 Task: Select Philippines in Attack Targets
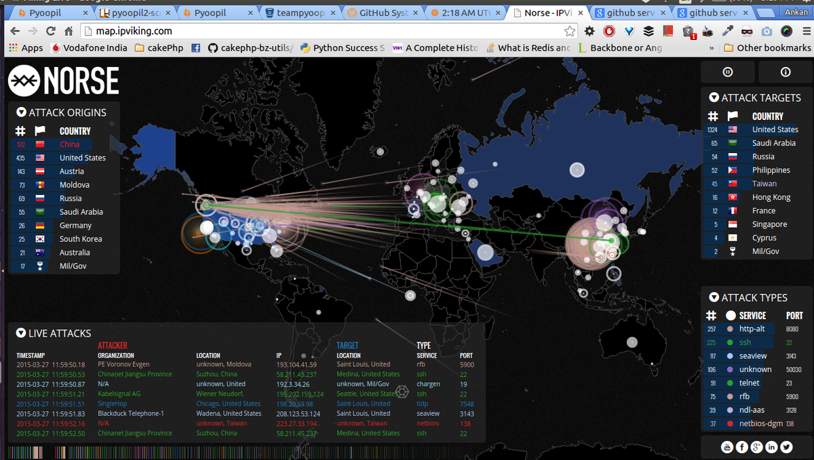pos(756,170)
